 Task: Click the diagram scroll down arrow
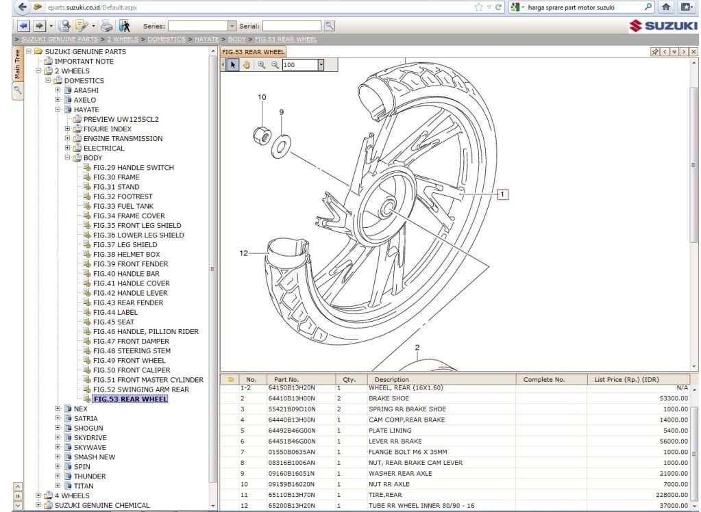[x=694, y=366]
